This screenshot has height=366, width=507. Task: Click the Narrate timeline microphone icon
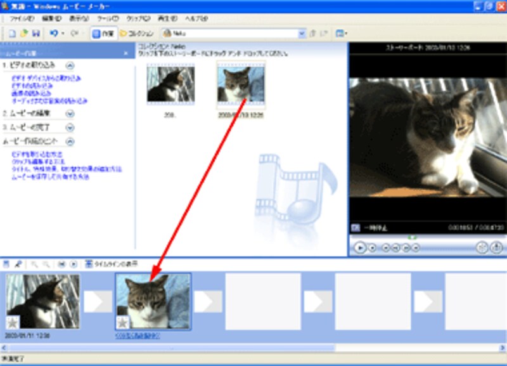coord(18,265)
